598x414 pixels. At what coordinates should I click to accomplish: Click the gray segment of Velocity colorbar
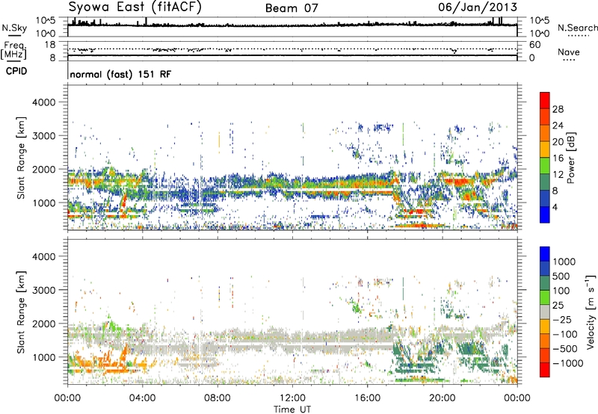click(545, 312)
